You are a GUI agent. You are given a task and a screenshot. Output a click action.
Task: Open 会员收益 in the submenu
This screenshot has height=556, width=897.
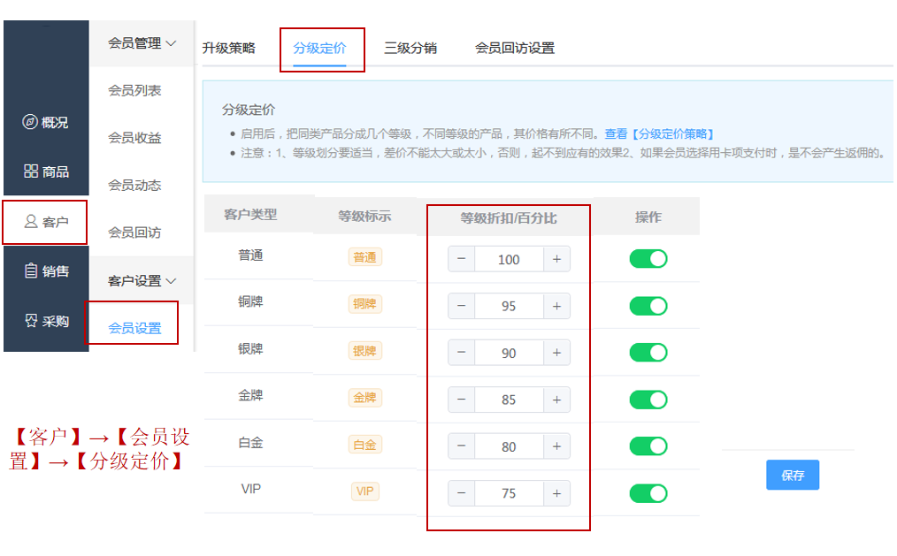134,138
